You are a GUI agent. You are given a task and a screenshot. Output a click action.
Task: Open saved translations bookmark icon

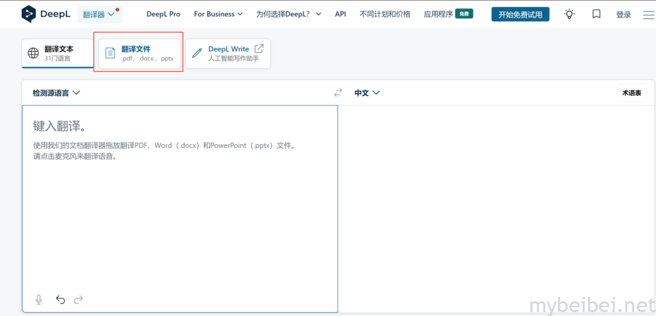click(596, 14)
